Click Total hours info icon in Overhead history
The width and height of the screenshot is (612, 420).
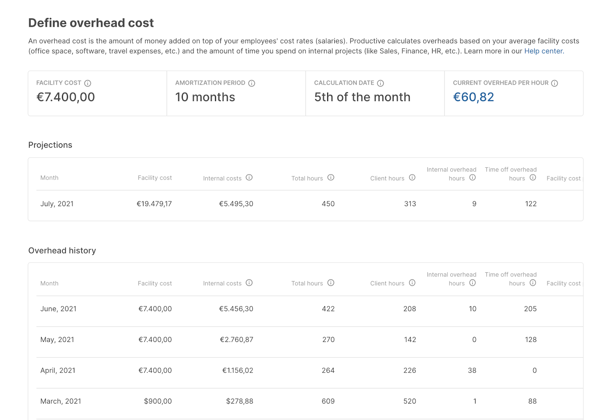[331, 283]
